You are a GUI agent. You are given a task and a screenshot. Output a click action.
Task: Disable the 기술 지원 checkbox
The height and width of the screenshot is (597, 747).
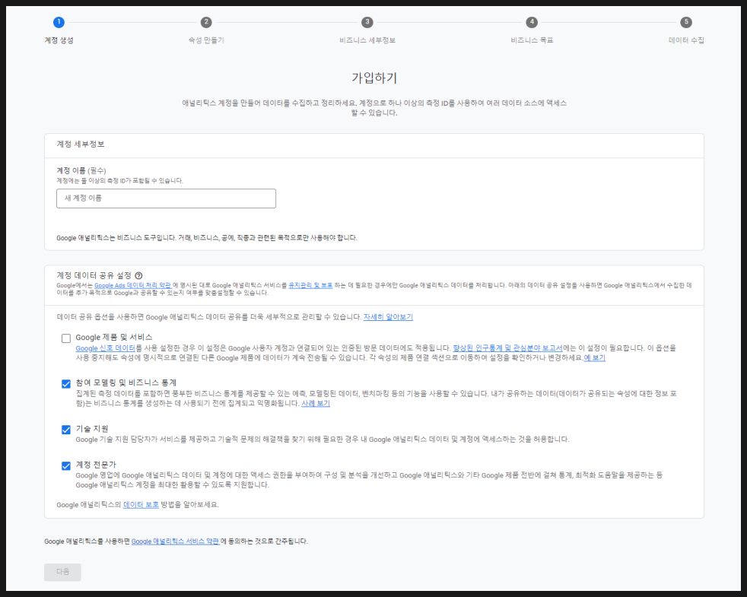[x=66, y=430]
